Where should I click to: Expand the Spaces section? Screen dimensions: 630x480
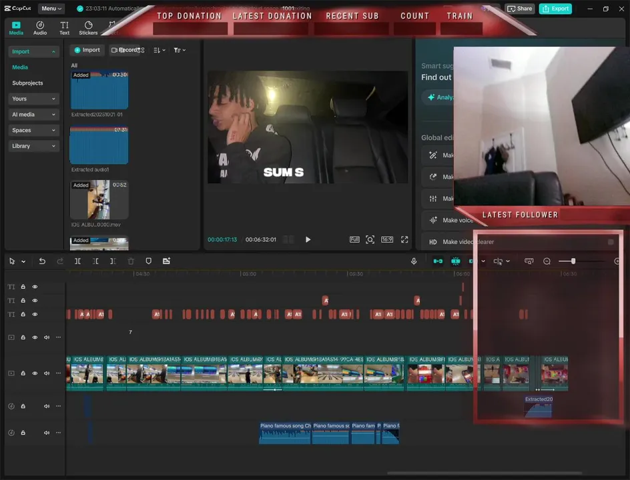click(x=34, y=130)
